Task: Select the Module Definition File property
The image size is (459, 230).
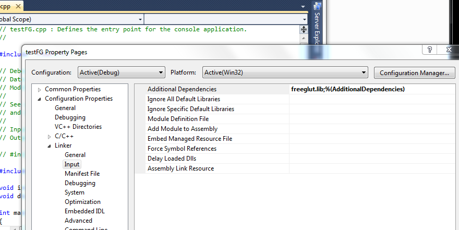Action: point(178,119)
